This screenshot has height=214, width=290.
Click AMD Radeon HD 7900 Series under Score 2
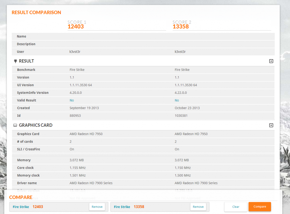[x=196, y=183]
